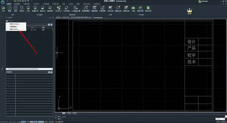Switch to the Drawing2.dwg document tab
The height and width of the screenshot is (123, 227).
pyautogui.click(x=98, y=18)
